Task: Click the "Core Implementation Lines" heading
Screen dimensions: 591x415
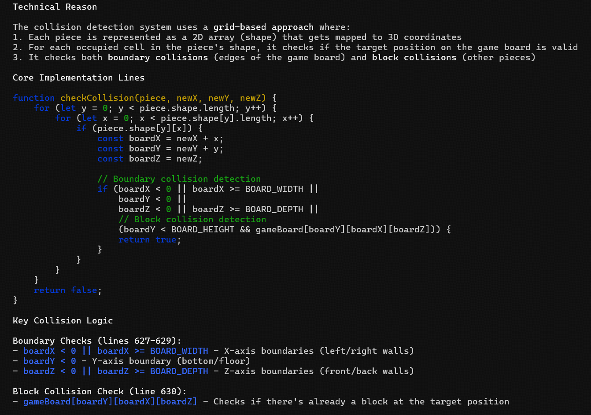Action: click(78, 77)
